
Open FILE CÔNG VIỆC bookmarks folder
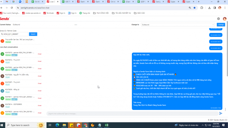tap(101, 13)
